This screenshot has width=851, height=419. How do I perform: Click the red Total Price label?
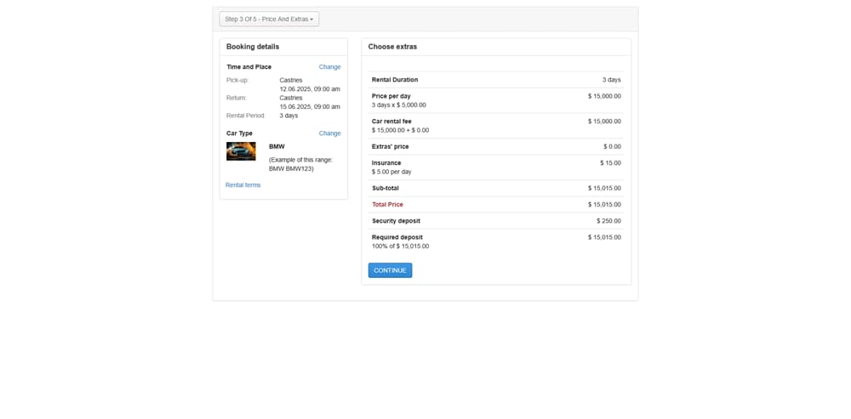pyautogui.click(x=387, y=204)
